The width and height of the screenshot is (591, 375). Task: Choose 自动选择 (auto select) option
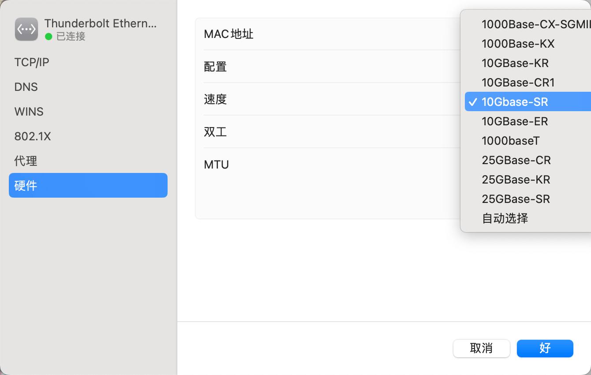[x=505, y=218]
